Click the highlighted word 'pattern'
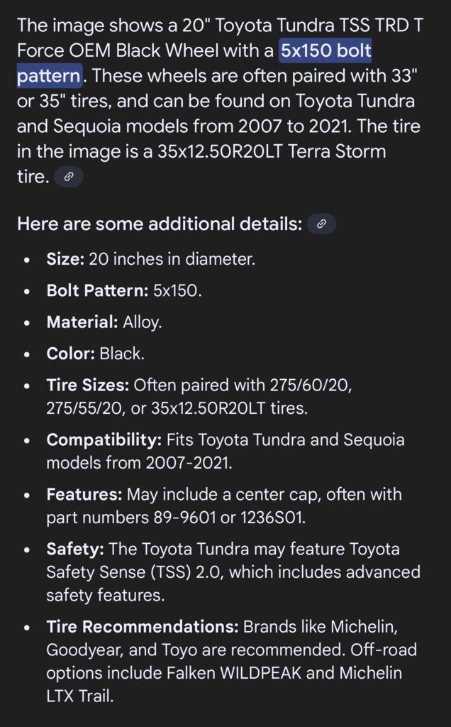Screen dimensions: 451x727 coord(49,75)
